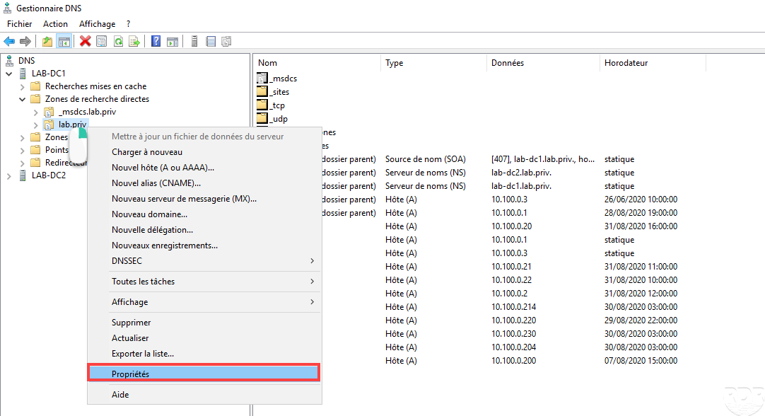This screenshot has height=416, width=765.
Task: Click the blue Back arrow in toolbar
Action: coord(9,42)
